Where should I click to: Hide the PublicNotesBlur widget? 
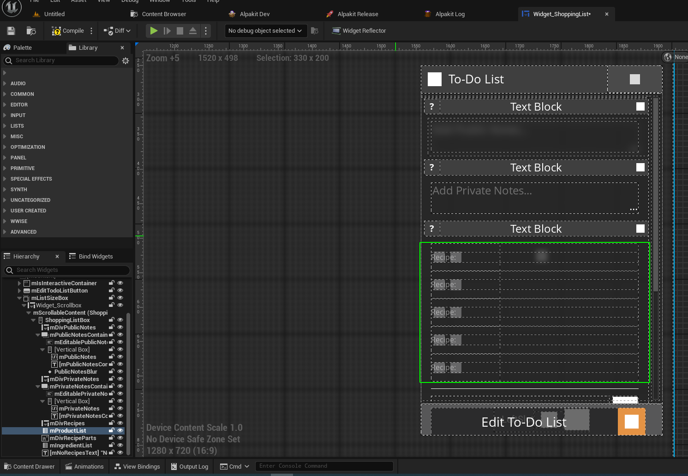(x=120, y=372)
